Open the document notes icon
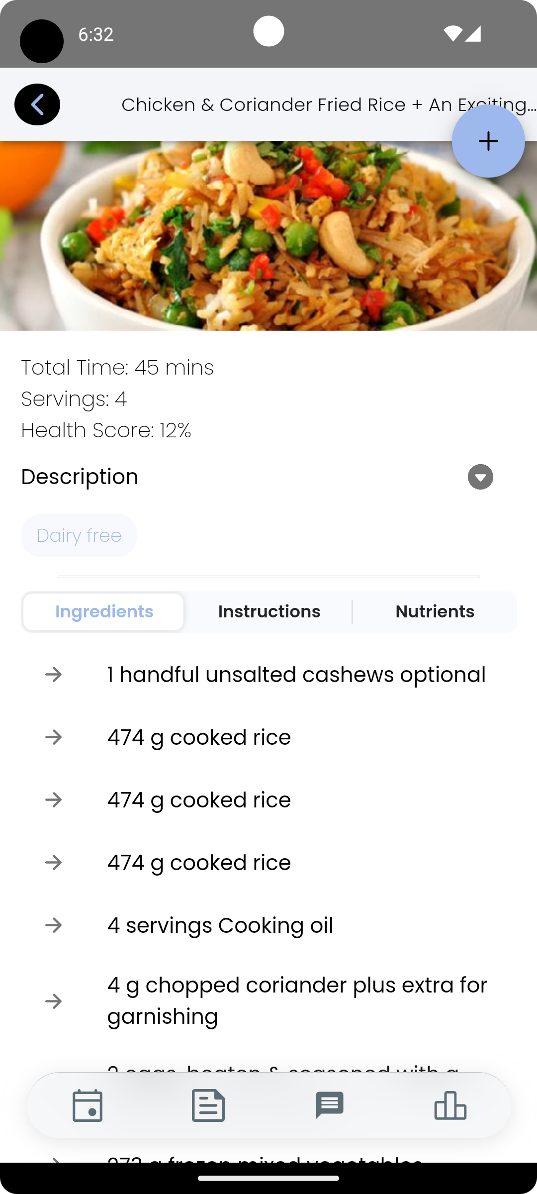 [208, 1105]
